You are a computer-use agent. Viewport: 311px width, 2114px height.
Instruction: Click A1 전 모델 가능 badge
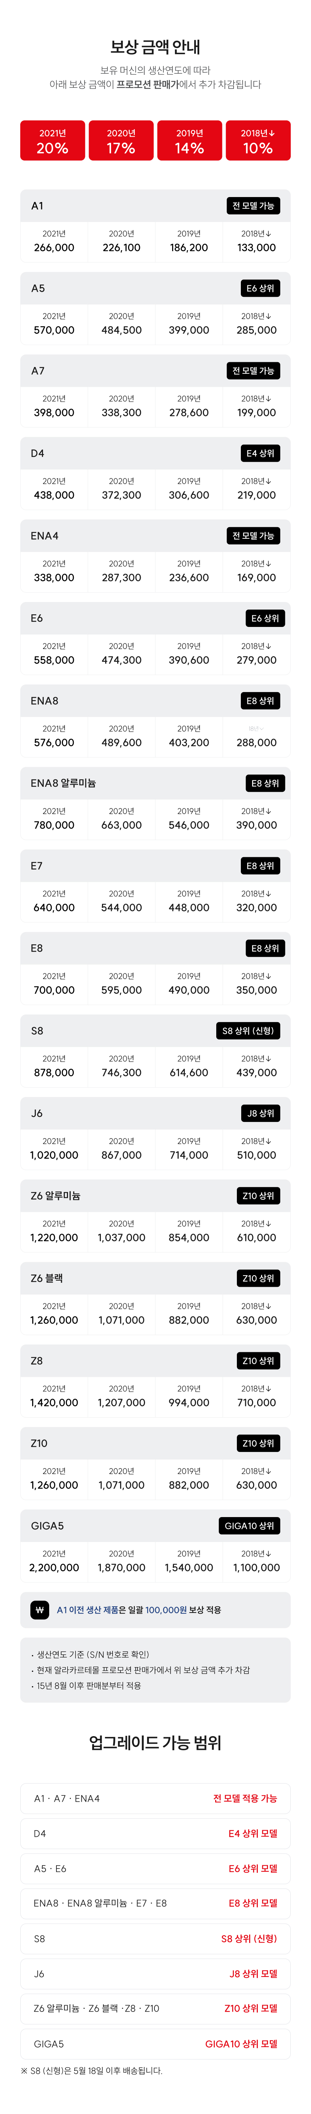coord(253,205)
